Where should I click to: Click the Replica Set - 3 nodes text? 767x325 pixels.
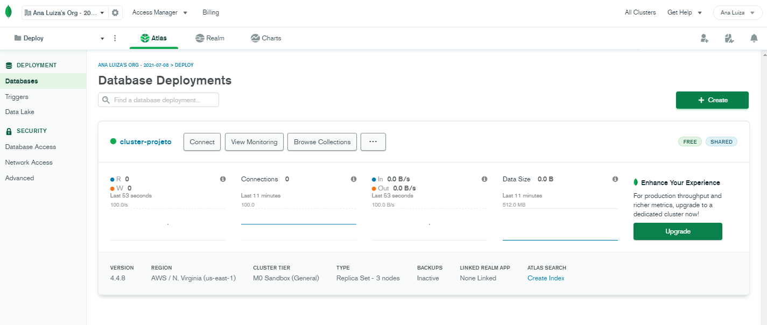coord(368,278)
